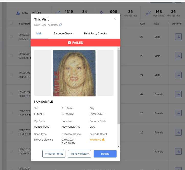Check the 2/7/2024 3:40:10 row checkbox
Screen dimensions: 185x170
[11, 94]
